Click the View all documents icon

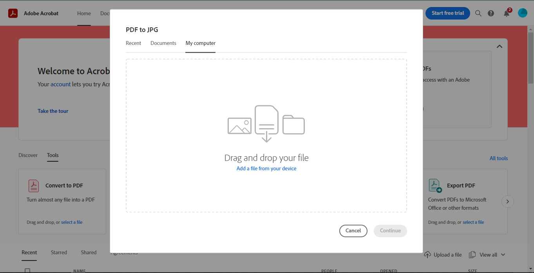pos(472,255)
